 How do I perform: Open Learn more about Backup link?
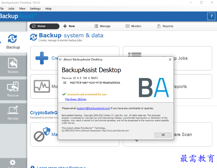pos(61,167)
